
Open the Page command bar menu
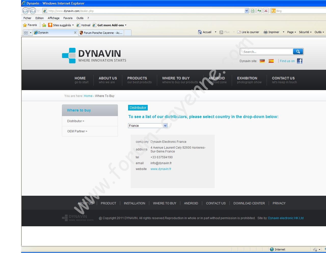[291, 32]
